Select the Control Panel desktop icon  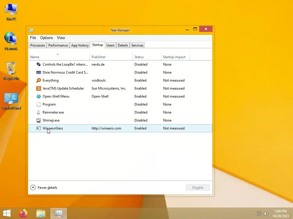[11, 101]
